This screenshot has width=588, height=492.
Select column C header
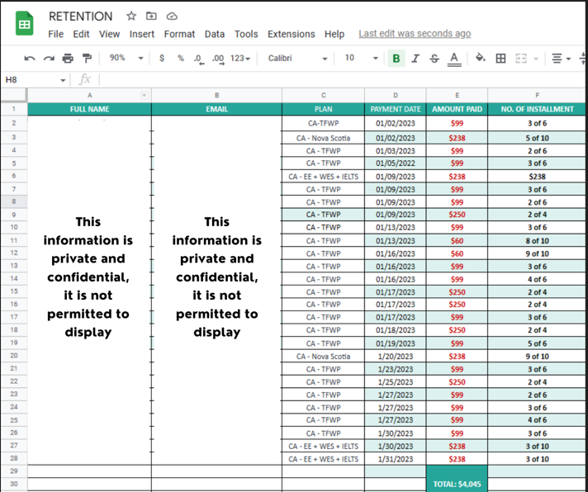[323, 96]
